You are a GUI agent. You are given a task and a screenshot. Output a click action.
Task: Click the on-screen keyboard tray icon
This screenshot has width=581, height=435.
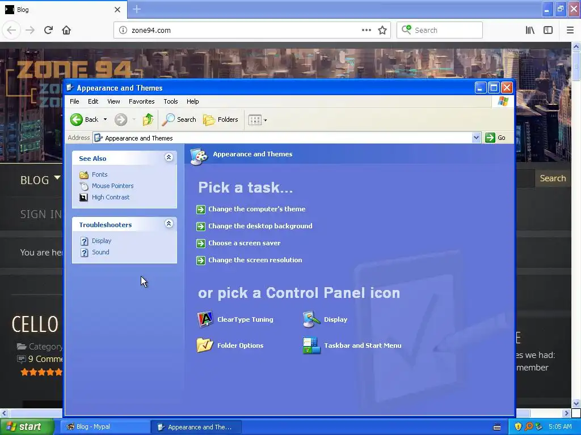(x=497, y=427)
